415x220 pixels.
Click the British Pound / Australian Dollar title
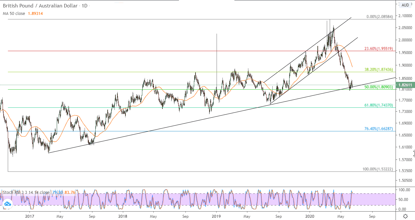[x=41, y=6]
